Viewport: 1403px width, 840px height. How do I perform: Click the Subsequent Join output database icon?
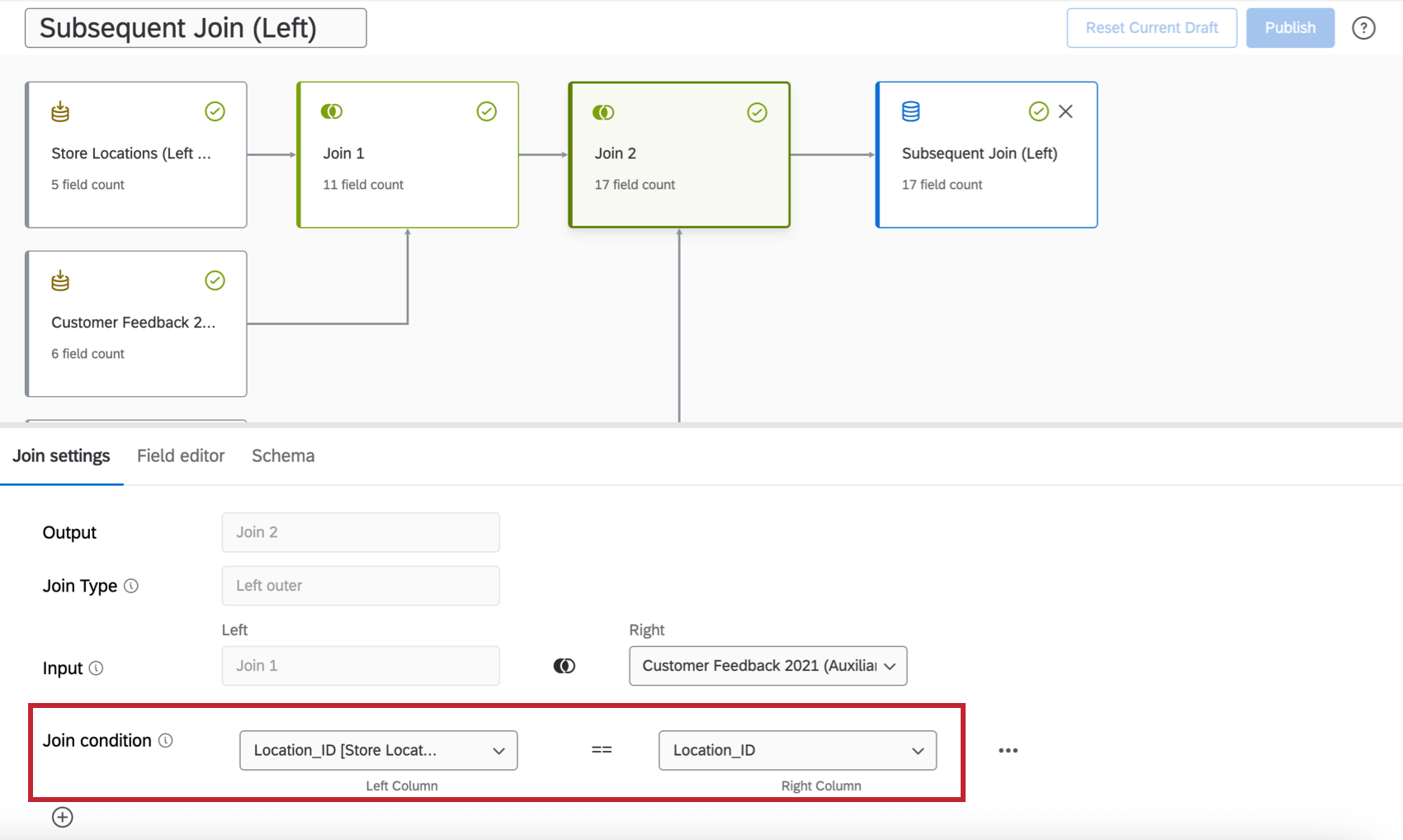point(911,111)
